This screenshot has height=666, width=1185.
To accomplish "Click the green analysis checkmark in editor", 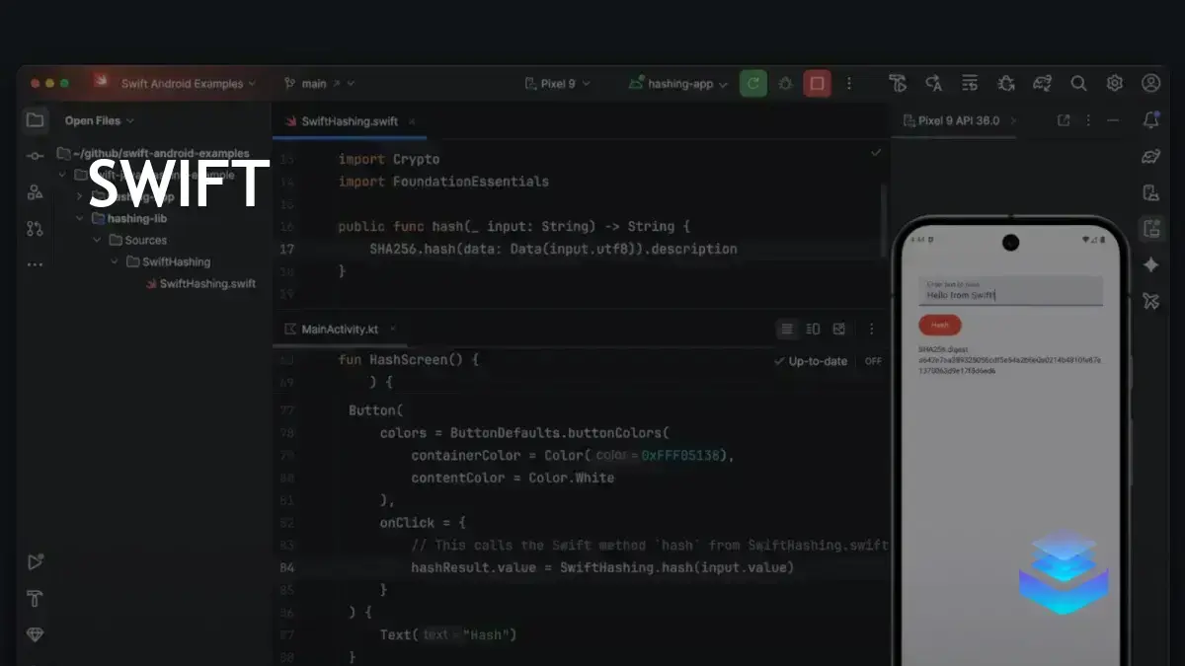I will pos(875,153).
